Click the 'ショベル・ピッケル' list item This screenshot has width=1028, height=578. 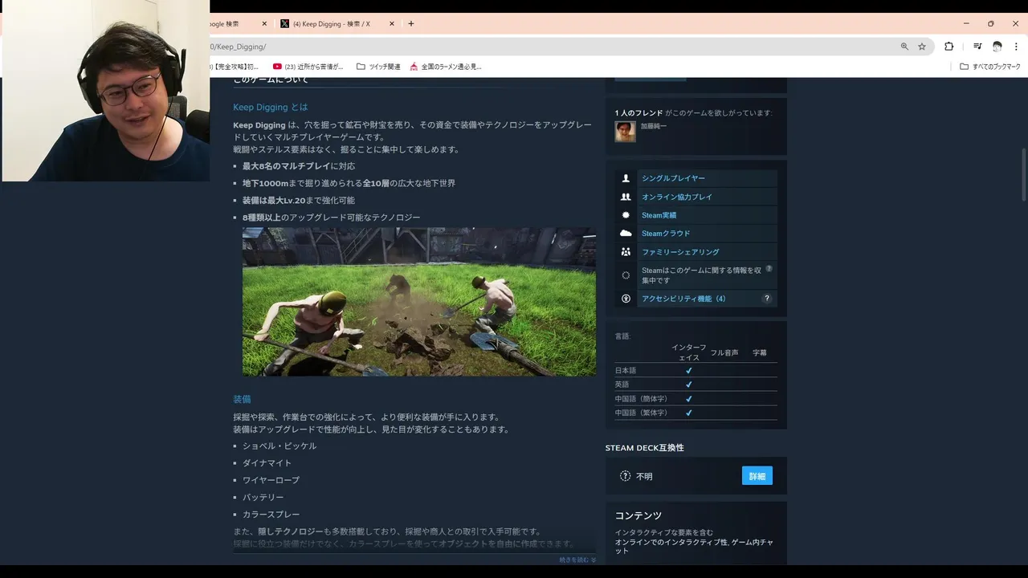click(279, 446)
